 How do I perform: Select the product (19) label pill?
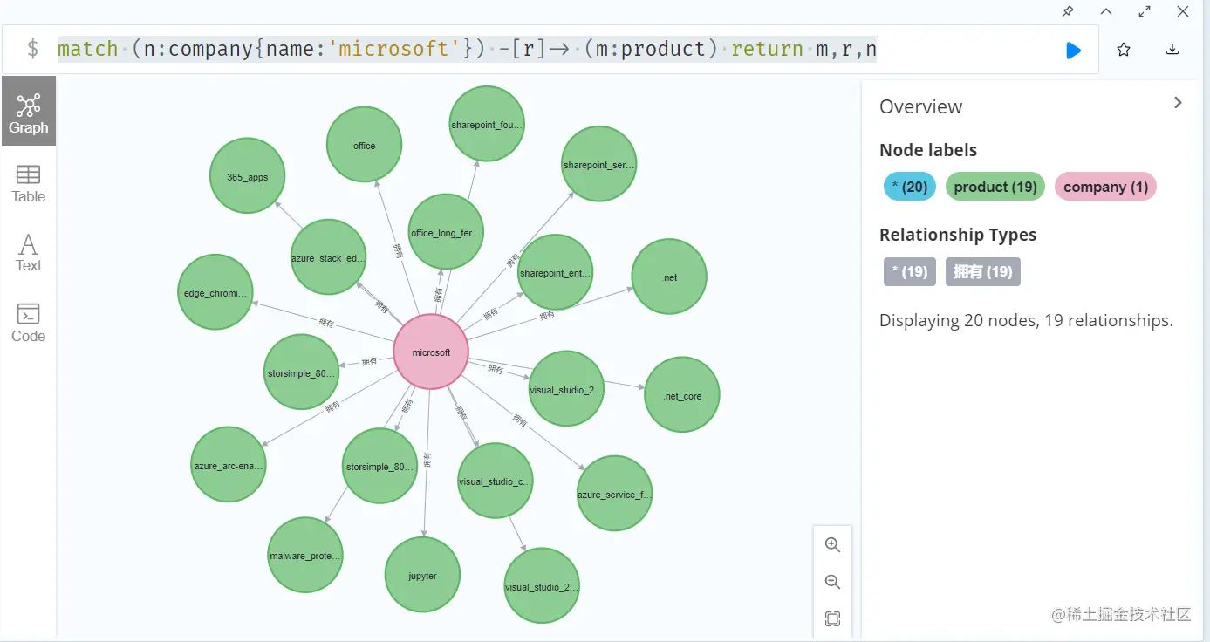(995, 187)
